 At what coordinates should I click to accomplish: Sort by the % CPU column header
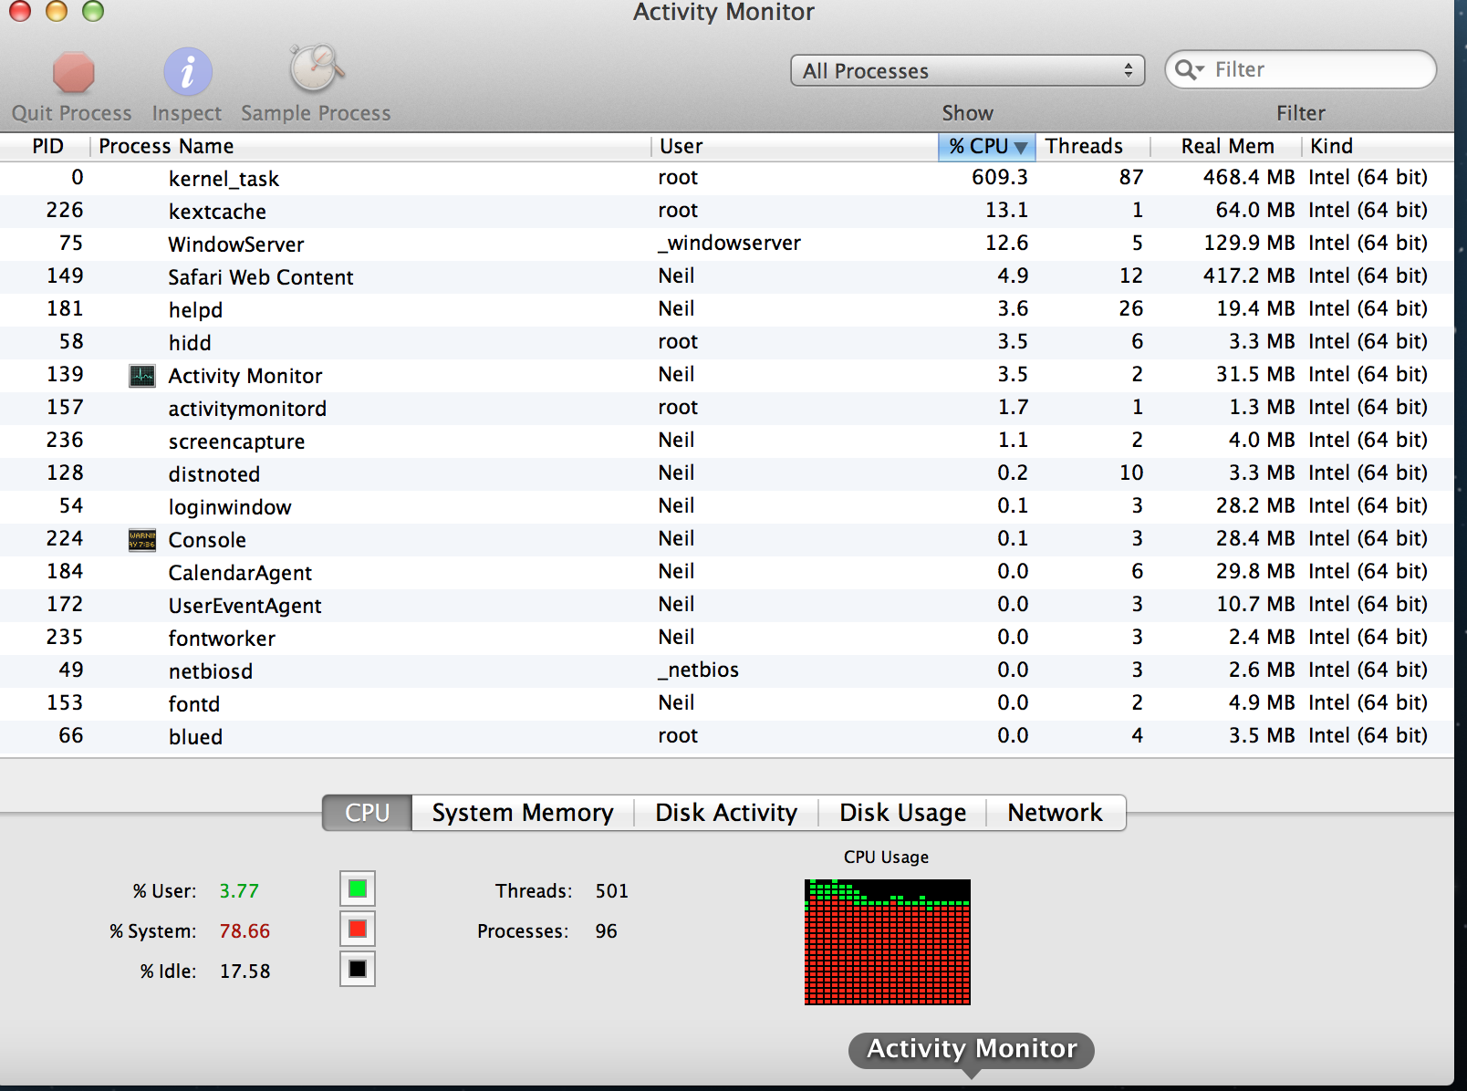click(x=986, y=147)
